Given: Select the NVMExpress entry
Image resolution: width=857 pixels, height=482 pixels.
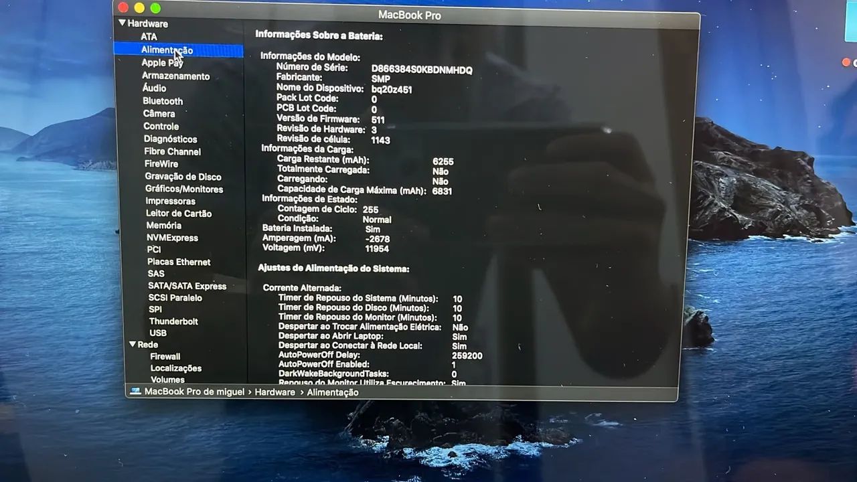Looking at the screenshot, I should pos(172,238).
